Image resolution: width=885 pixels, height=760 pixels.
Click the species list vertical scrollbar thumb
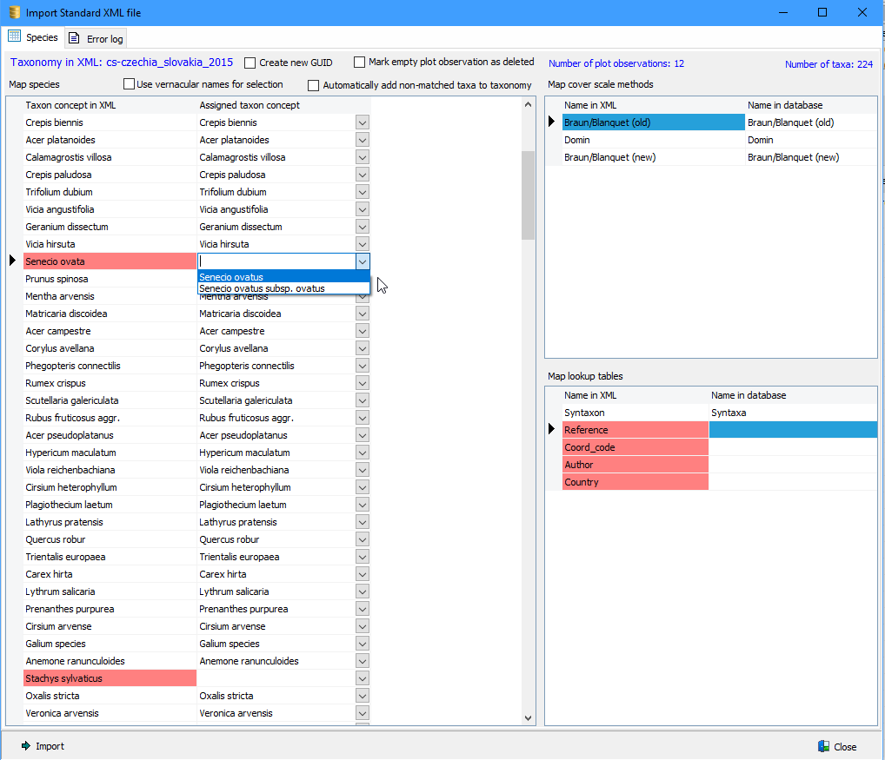tap(528, 195)
